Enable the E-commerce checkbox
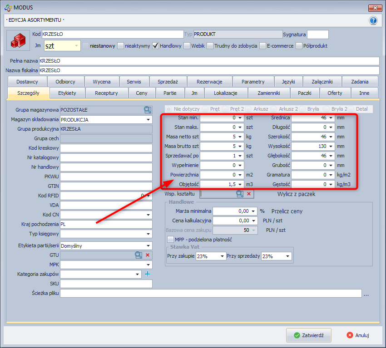 (x=262, y=46)
